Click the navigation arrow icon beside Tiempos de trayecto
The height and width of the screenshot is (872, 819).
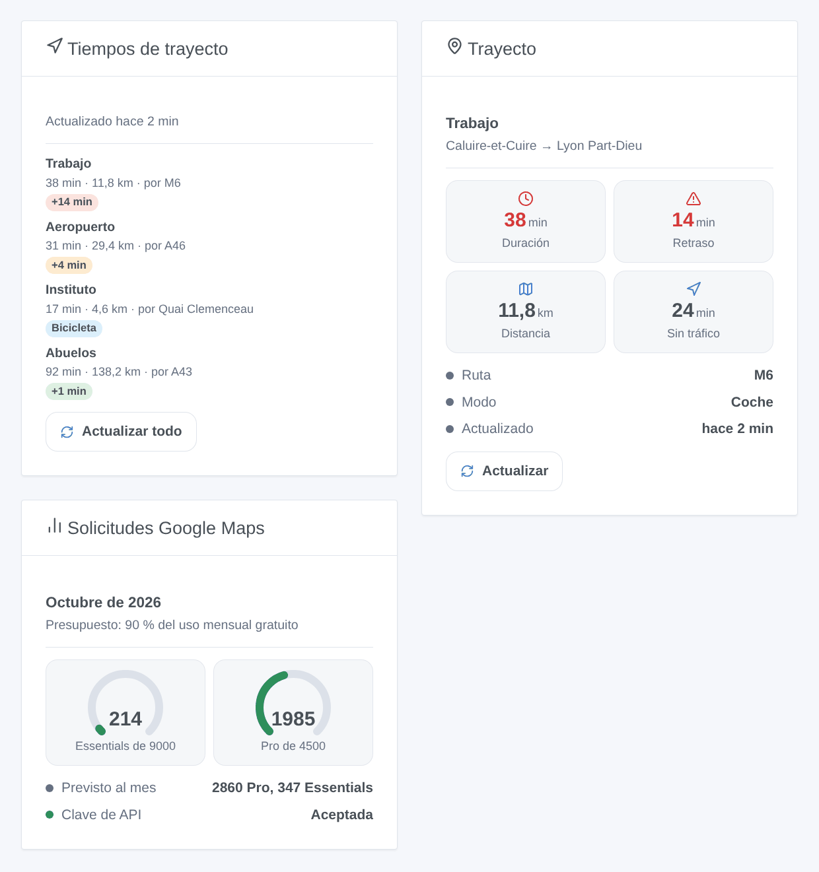click(x=55, y=46)
